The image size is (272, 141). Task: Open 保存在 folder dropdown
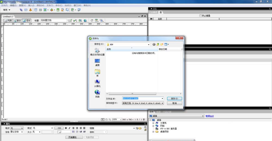point(128,45)
